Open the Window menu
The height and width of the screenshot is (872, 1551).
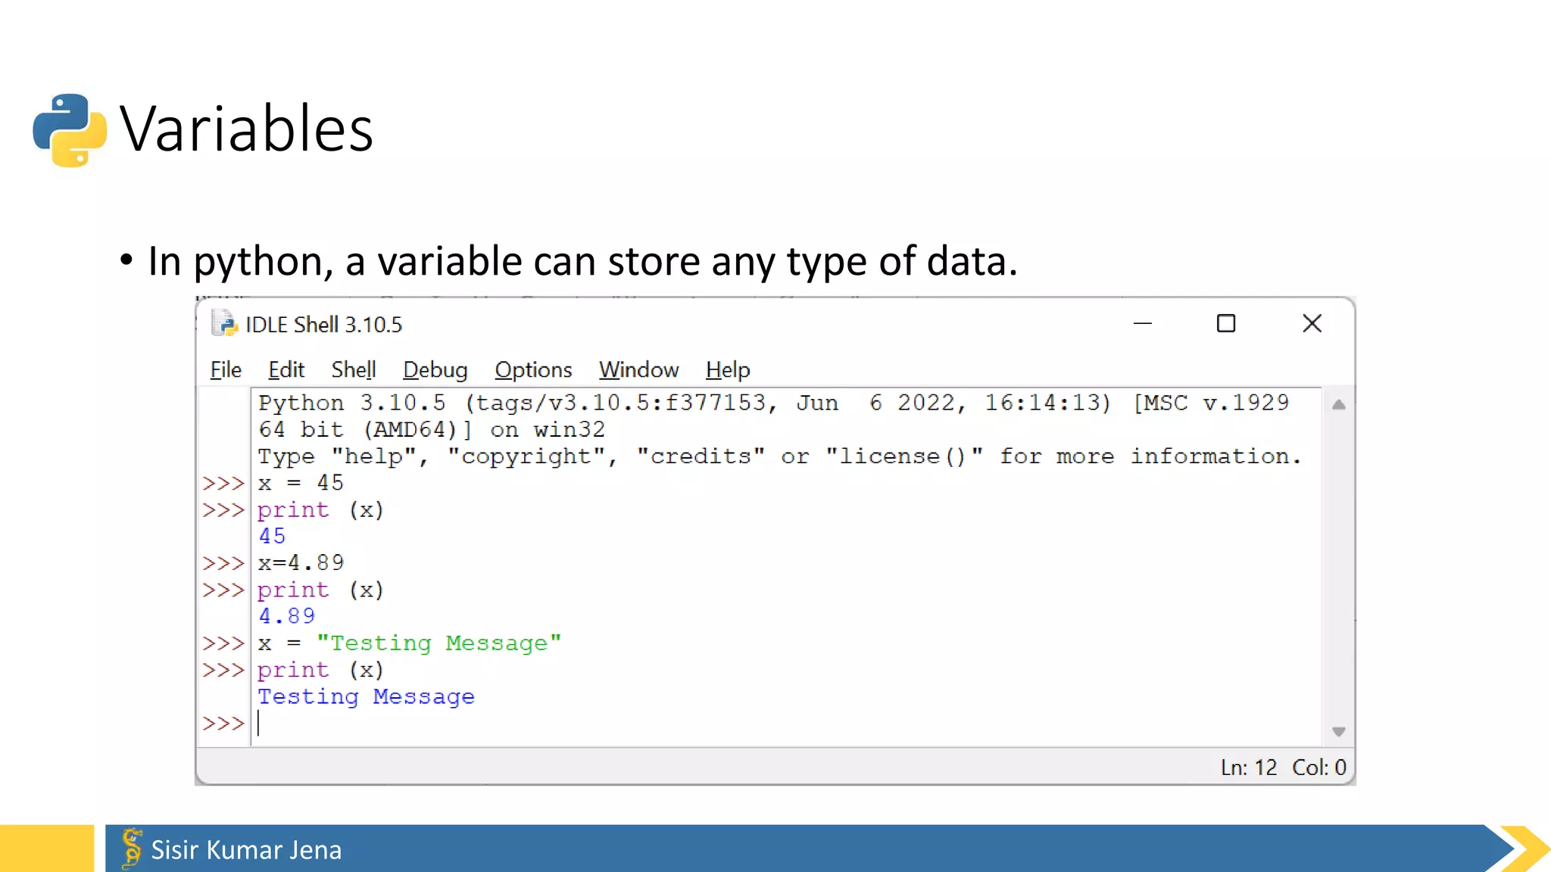click(638, 369)
